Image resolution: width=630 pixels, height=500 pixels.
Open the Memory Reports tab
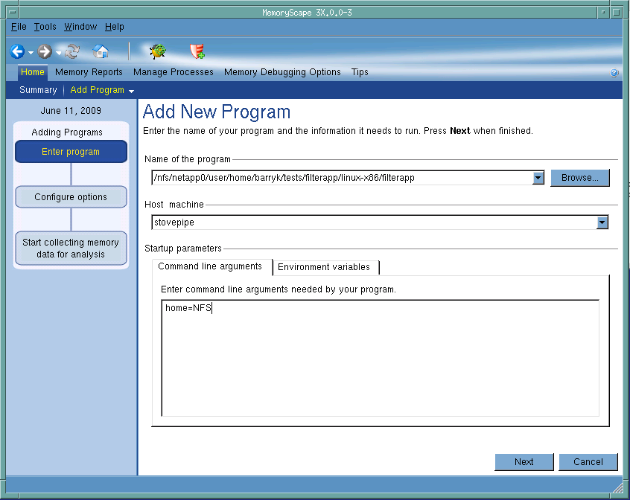click(x=89, y=72)
